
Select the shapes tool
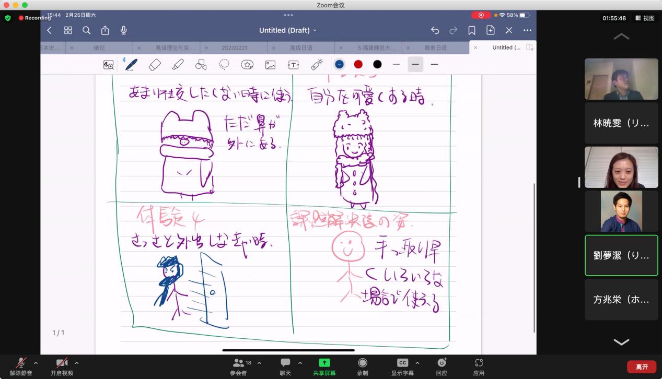[x=201, y=64]
